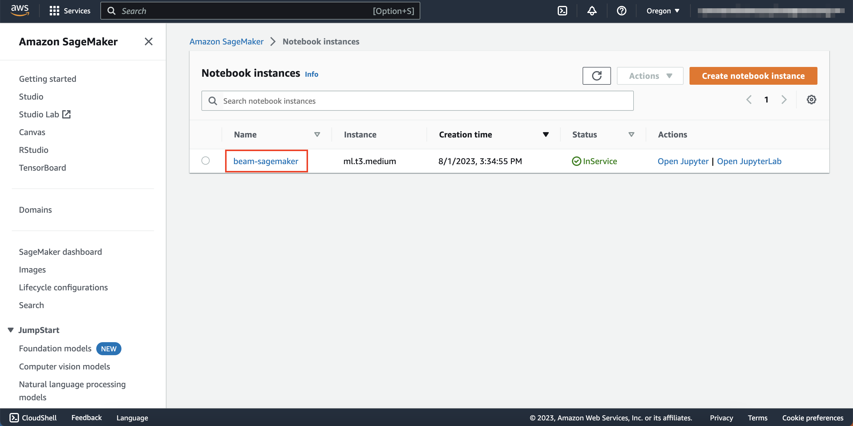
Task: Close the SageMaker sidebar with the X icon
Action: (148, 41)
